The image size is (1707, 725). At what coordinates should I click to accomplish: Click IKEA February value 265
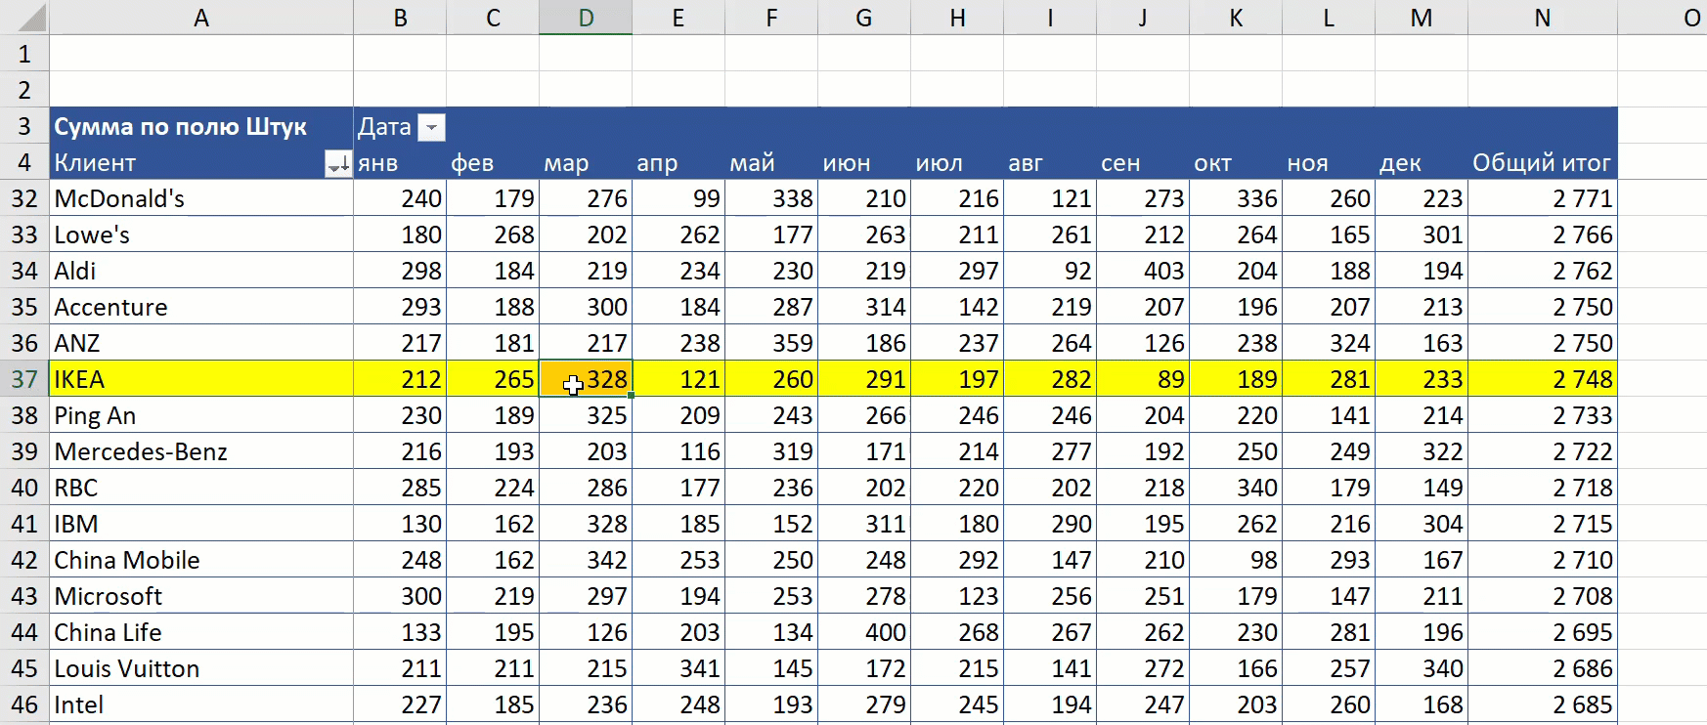pos(493,379)
